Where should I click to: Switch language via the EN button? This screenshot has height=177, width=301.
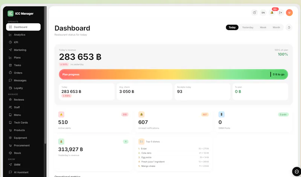(x=263, y=13)
